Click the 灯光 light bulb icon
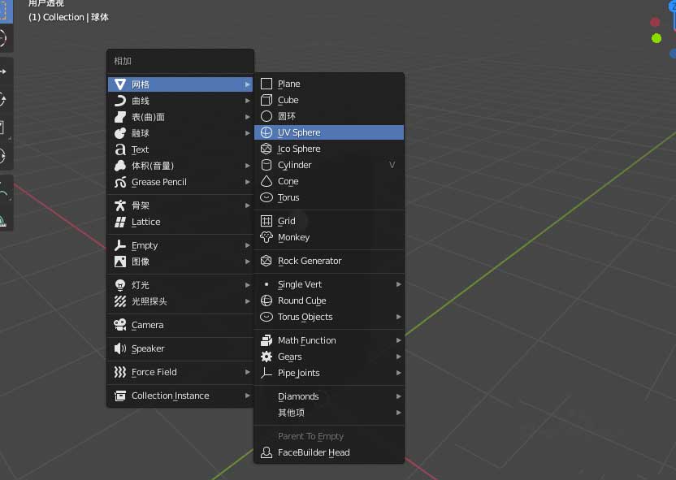This screenshot has height=480, width=676. (120, 285)
